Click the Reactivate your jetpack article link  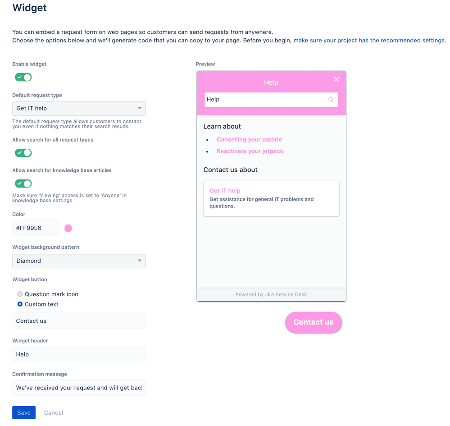(x=250, y=151)
